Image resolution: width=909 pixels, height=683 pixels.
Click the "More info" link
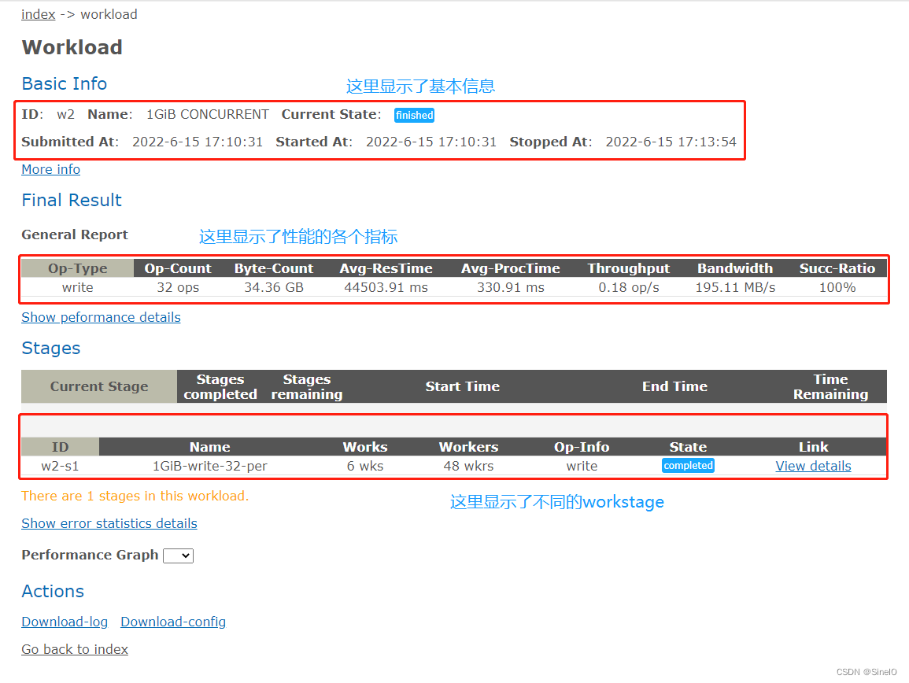[50, 169]
